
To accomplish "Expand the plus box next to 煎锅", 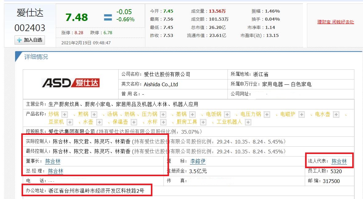I will (x=94, y=115).
